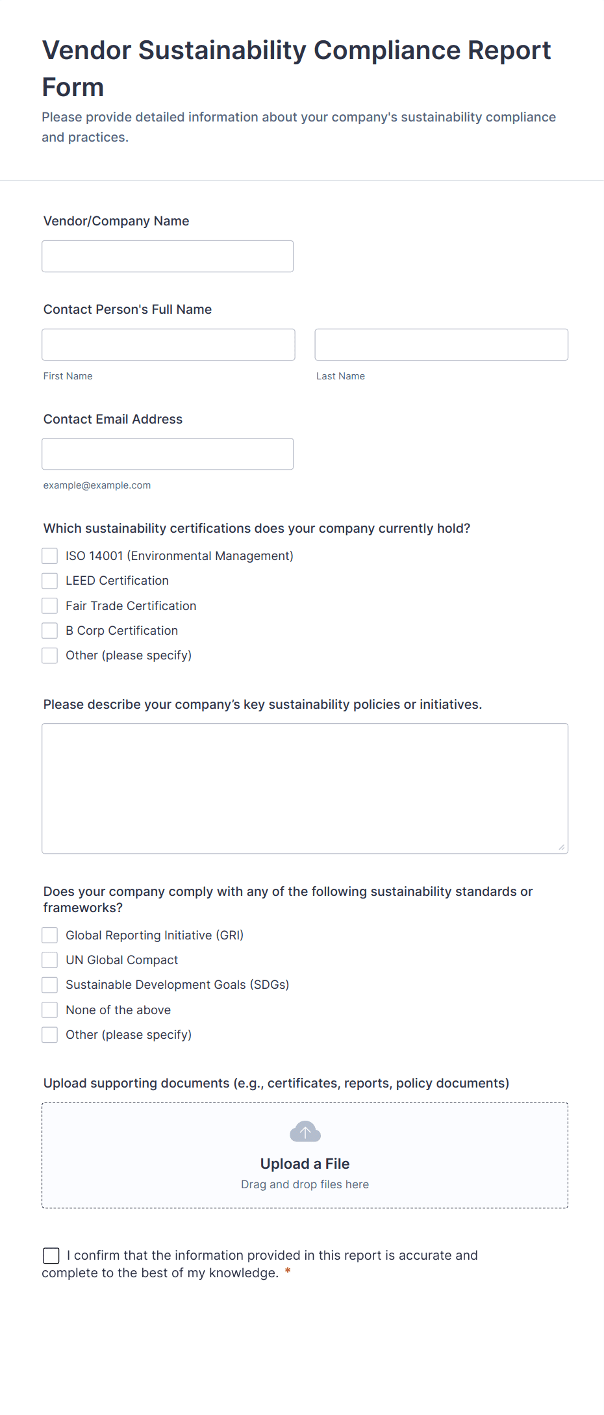Click the cloud upload icon
The image size is (604, 1415).
click(x=305, y=1132)
